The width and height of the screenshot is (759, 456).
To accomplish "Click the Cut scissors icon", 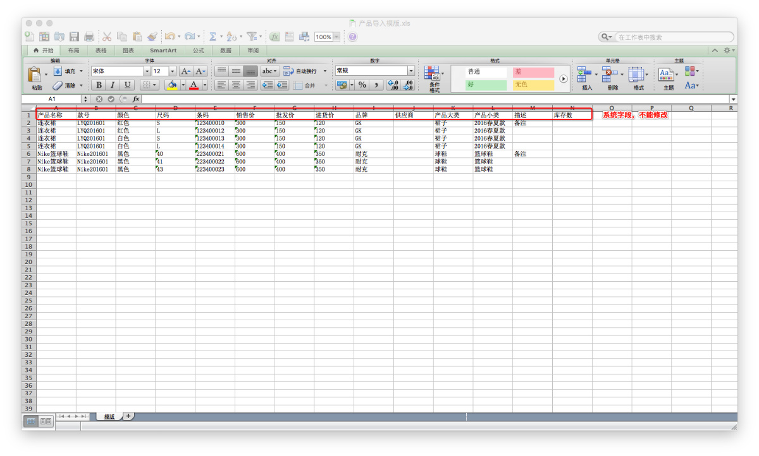I will 107,37.
